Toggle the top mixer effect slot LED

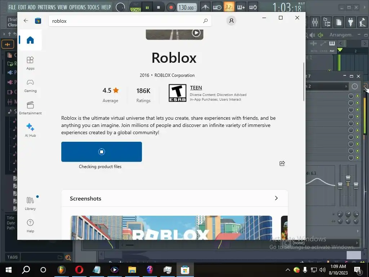tap(357, 96)
